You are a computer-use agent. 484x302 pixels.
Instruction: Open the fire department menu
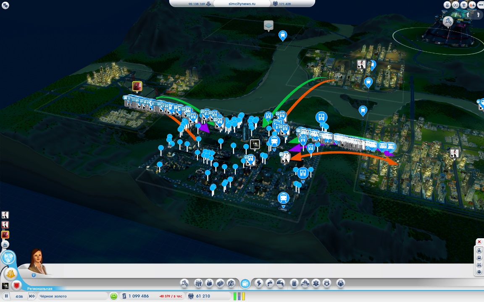(x=305, y=283)
